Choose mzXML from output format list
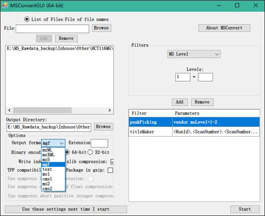 point(53,155)
